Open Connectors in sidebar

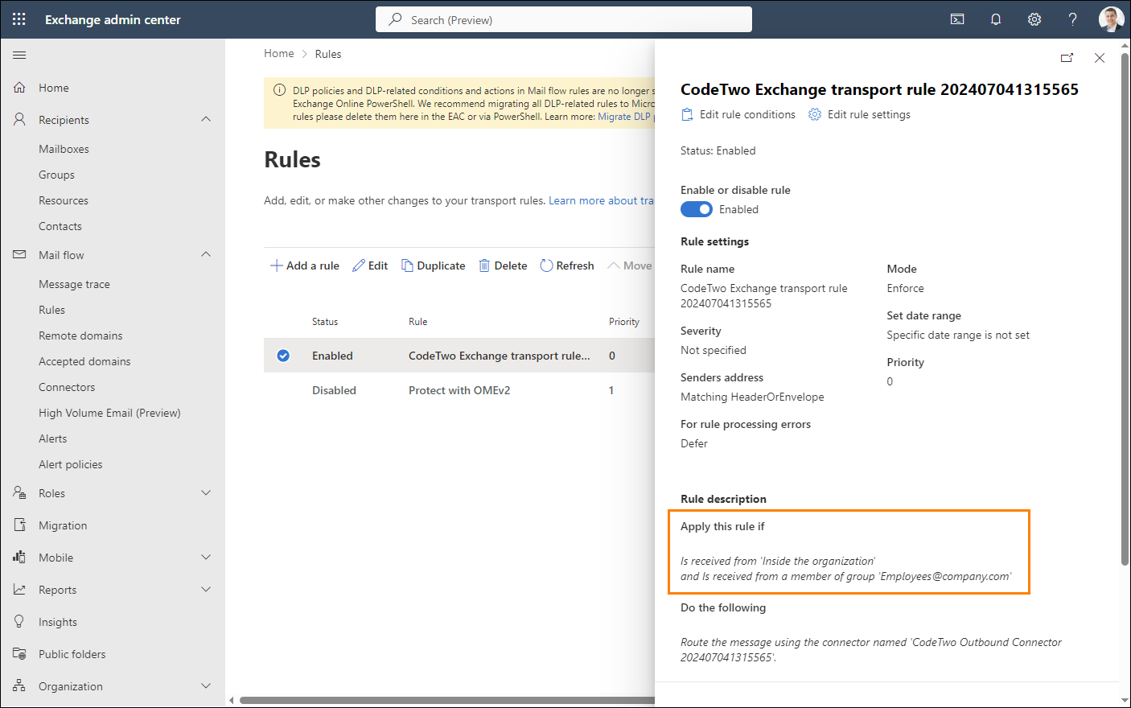pyautogui.click(x=67, y=387)
